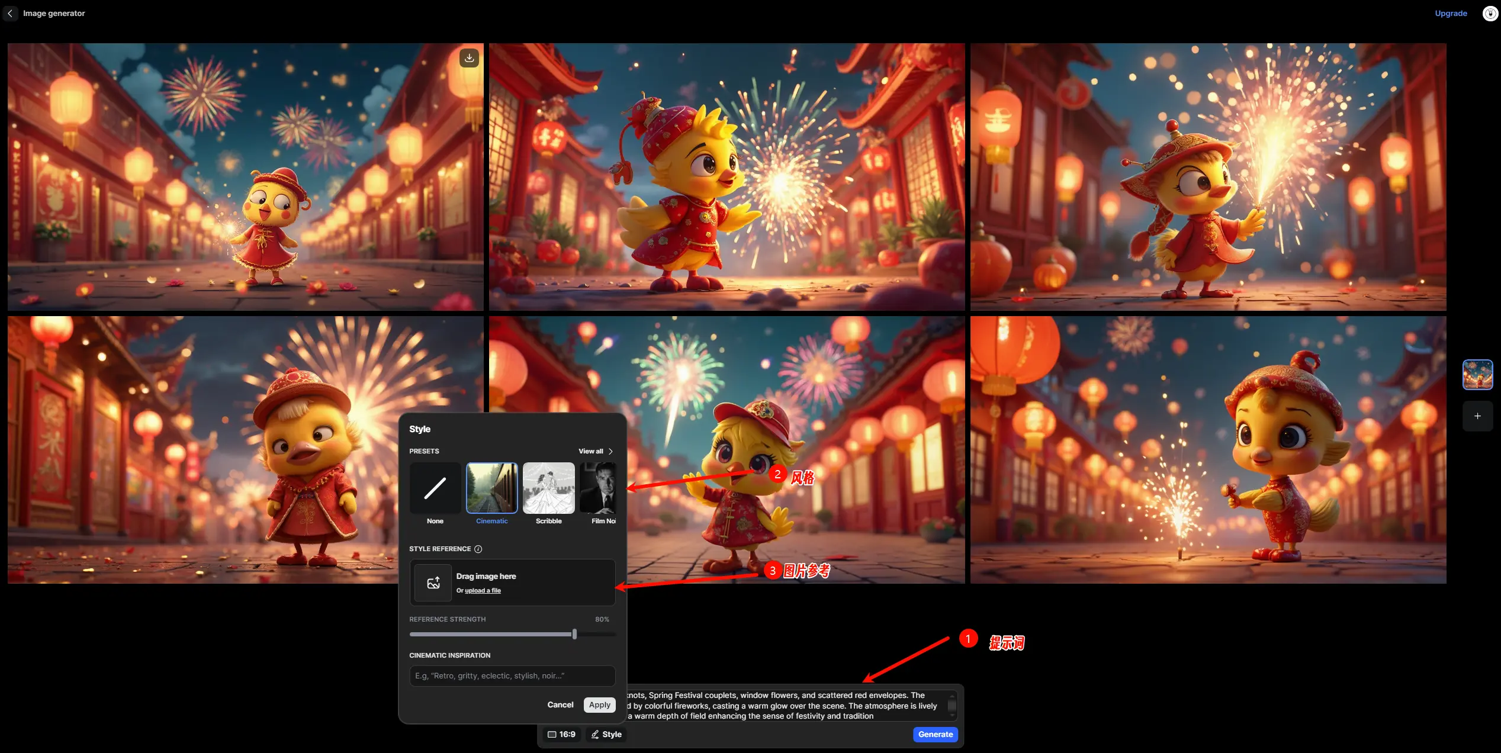Choose the Film Noir style preset

tap(599, 488)
